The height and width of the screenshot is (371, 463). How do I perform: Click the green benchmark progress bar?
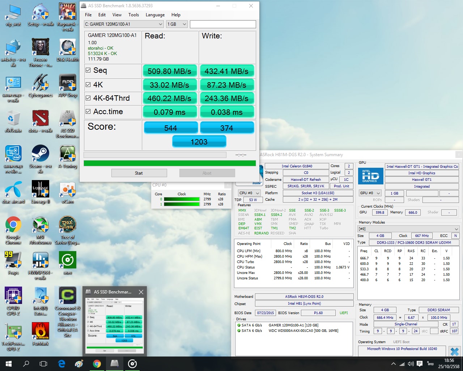tap(169, 163)
